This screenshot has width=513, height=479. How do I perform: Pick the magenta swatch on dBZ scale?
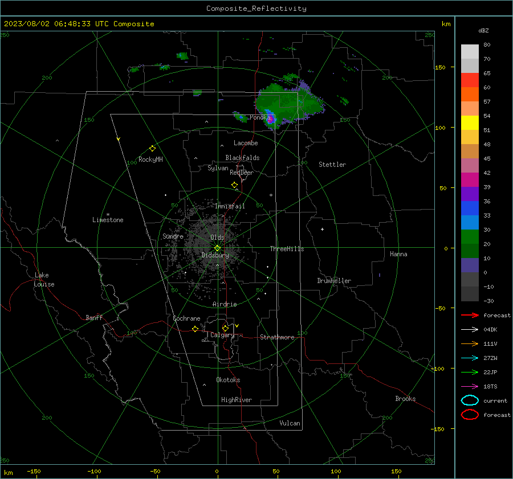470,179
